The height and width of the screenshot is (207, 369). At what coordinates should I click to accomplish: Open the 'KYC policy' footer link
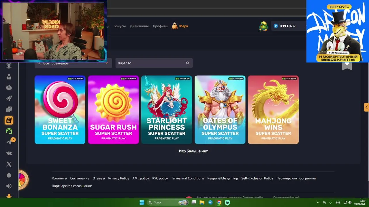click(x=160, y=178)
